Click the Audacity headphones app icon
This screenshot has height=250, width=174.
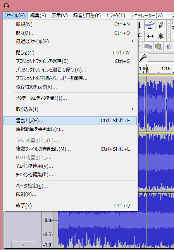click(x=6, y=5)
